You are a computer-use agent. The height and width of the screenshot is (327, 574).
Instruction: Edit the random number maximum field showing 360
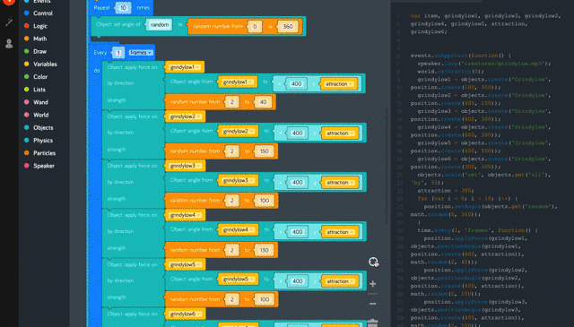coord(288,26)
